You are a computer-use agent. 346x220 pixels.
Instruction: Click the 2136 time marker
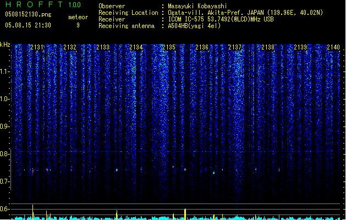tap(202, 47)
